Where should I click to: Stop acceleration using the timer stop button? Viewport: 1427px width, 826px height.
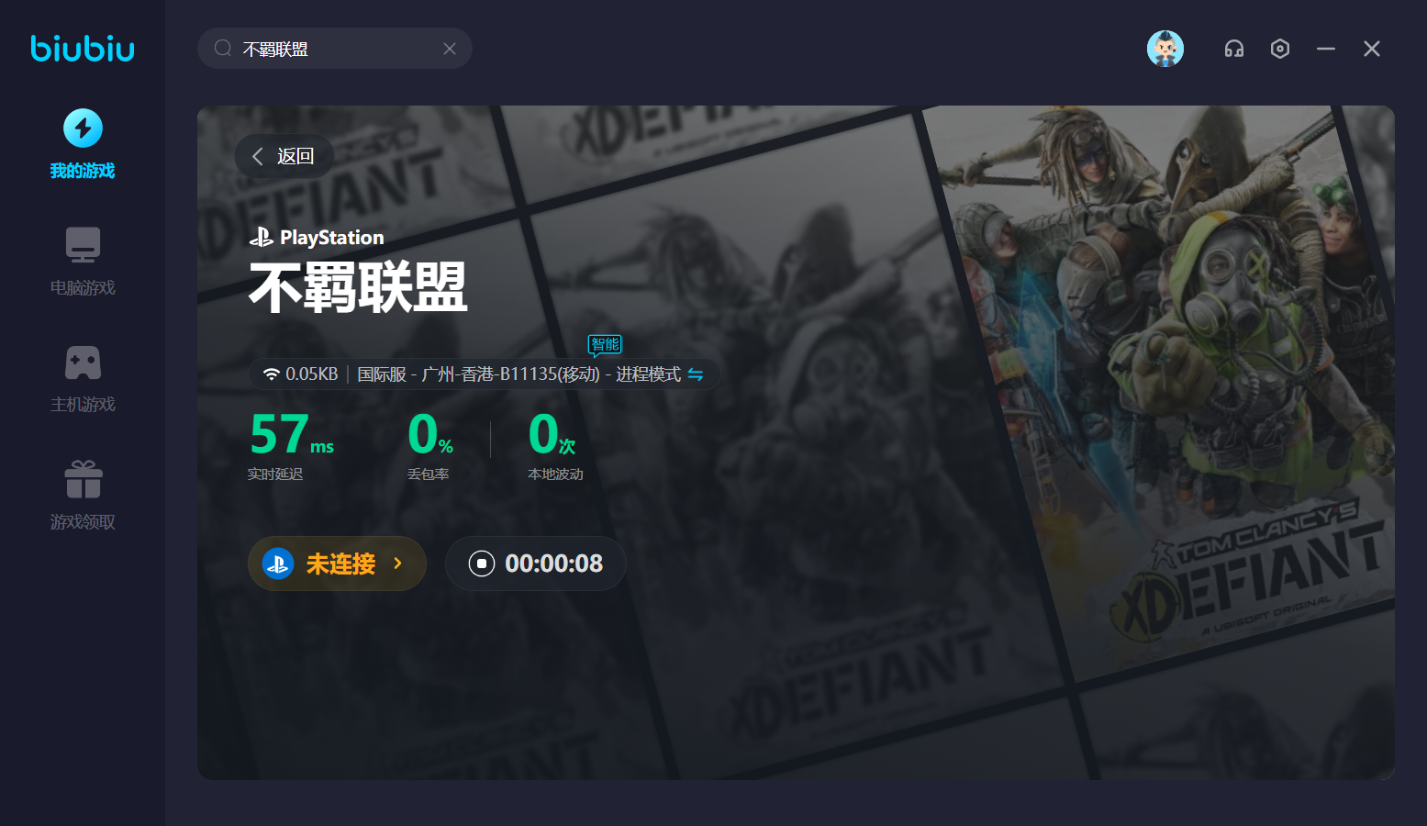pyautogui.click(x=482, y=564)
